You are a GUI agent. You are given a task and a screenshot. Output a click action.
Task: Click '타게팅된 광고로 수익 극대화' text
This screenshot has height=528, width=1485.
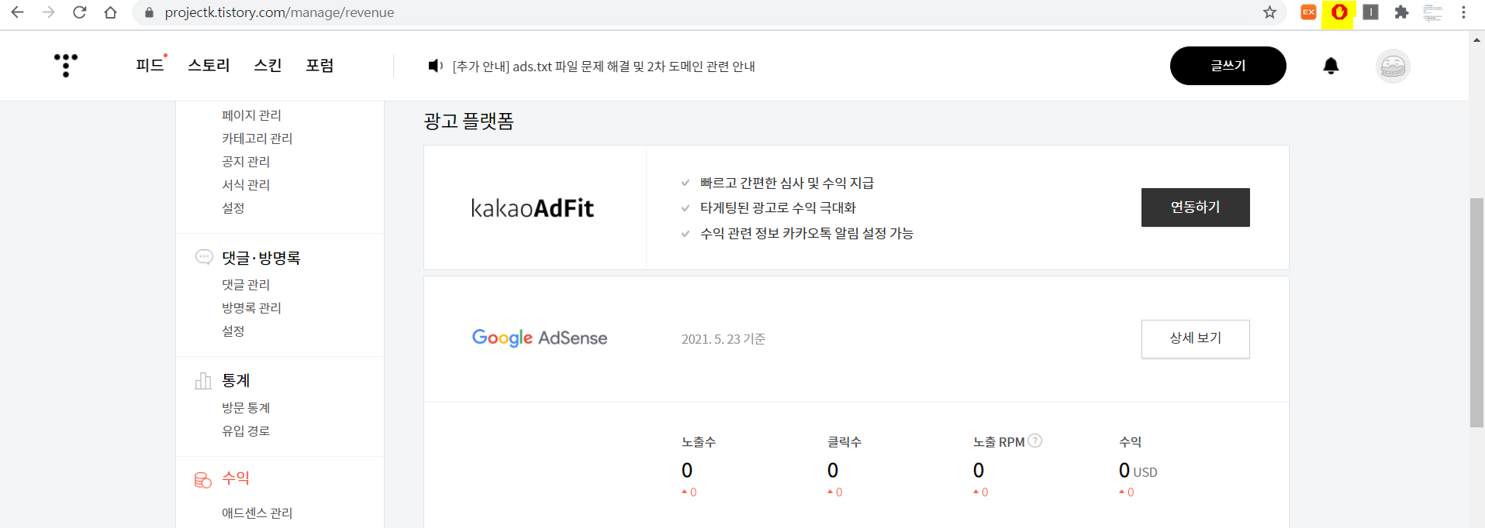778,207
